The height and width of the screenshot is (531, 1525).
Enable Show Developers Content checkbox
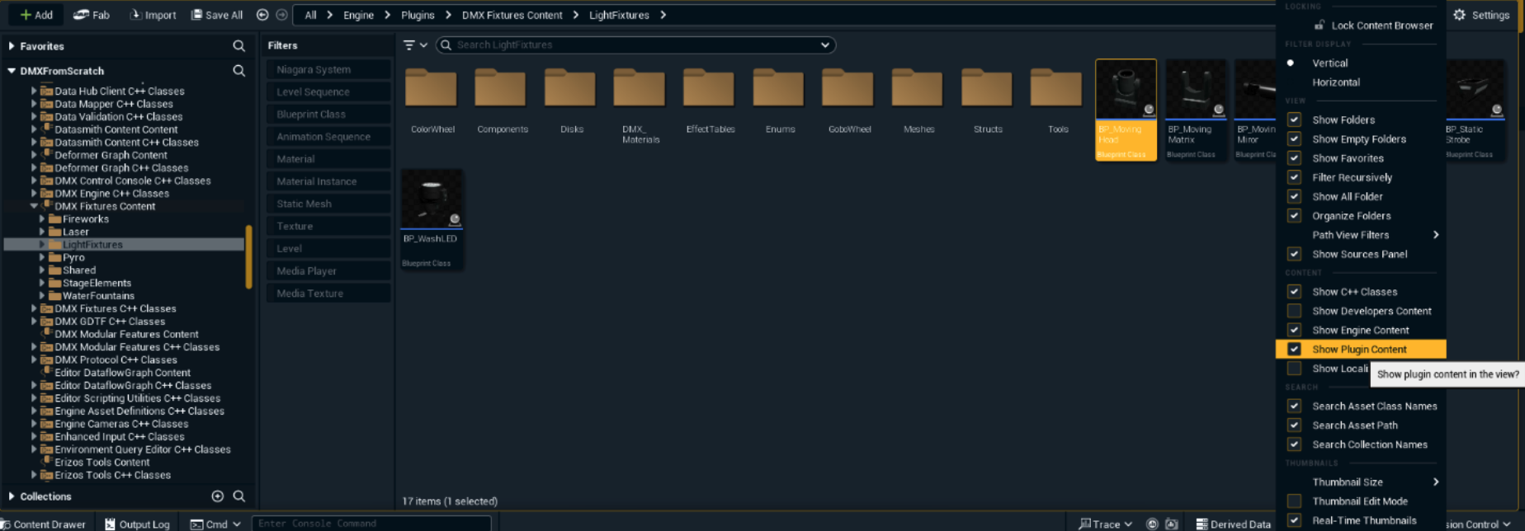pyautogui.click(x=1294, y=311)
